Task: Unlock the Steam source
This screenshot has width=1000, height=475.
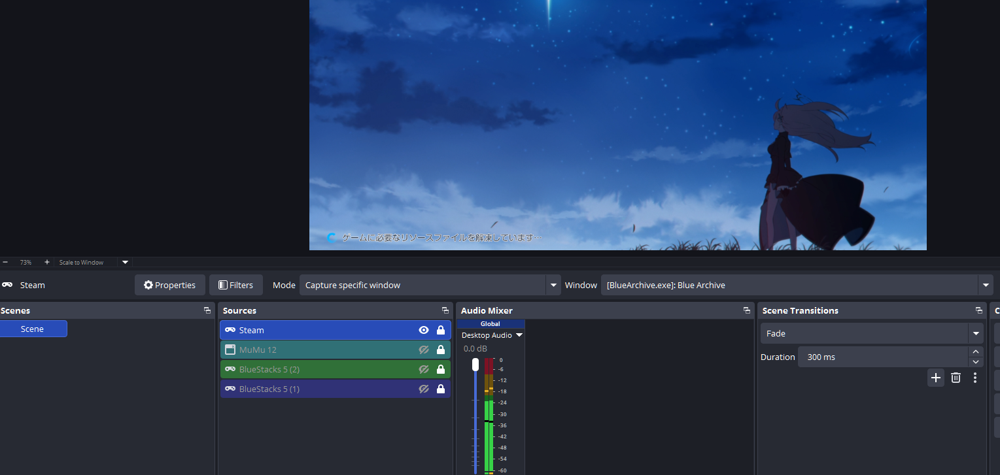Action: click(x=441, y=330)
